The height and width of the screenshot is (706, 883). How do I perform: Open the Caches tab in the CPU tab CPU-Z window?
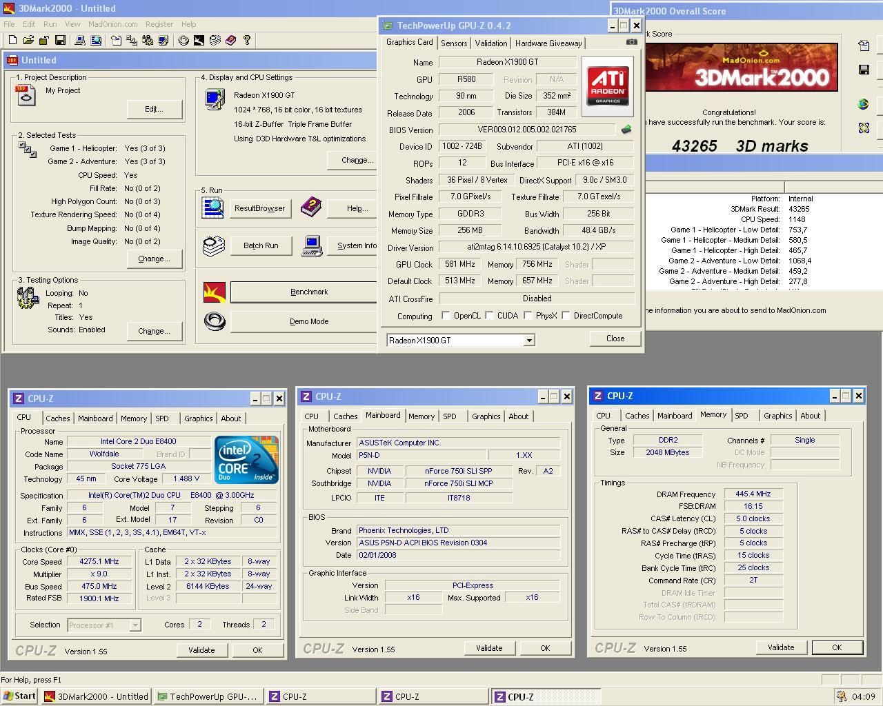pyautogui.click(x=58, y=418)
